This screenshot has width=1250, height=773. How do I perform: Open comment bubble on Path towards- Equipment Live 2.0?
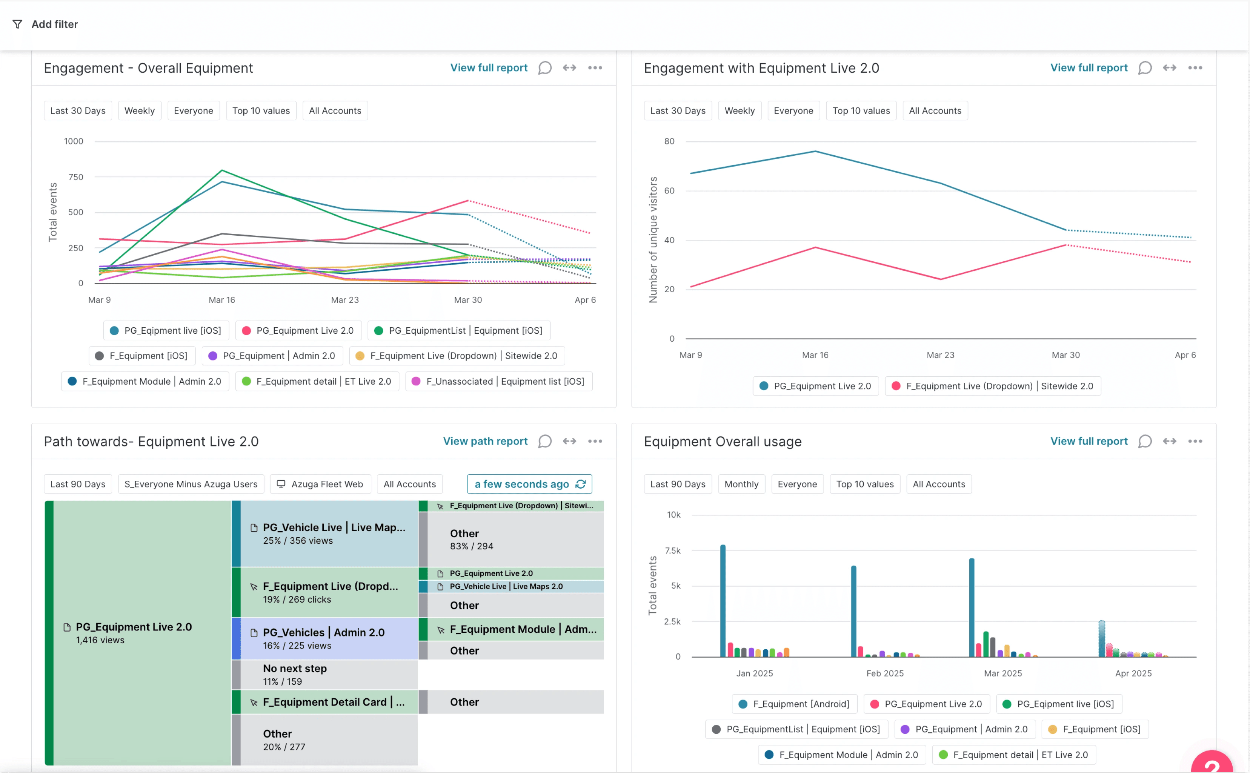tap(545, 441)
